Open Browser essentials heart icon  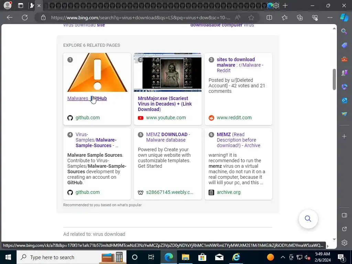coord(315,18)
